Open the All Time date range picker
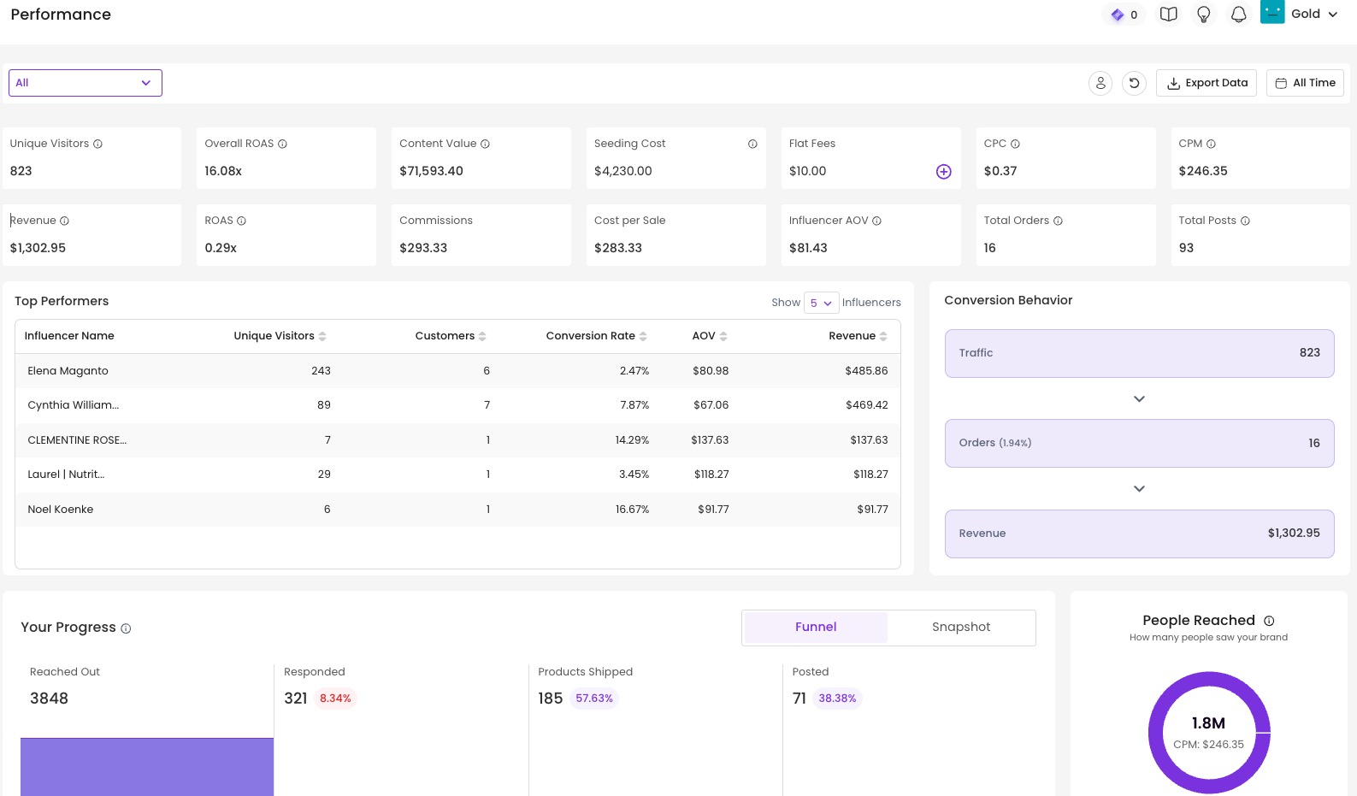Screen dimensions: 1357x796 tap(1305, 83)
